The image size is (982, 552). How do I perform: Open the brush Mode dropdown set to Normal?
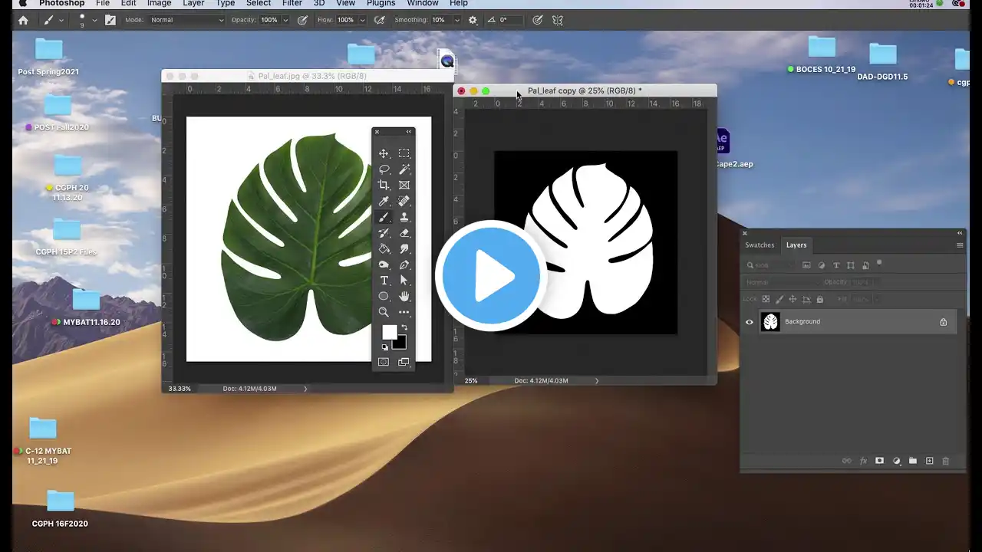186,20
